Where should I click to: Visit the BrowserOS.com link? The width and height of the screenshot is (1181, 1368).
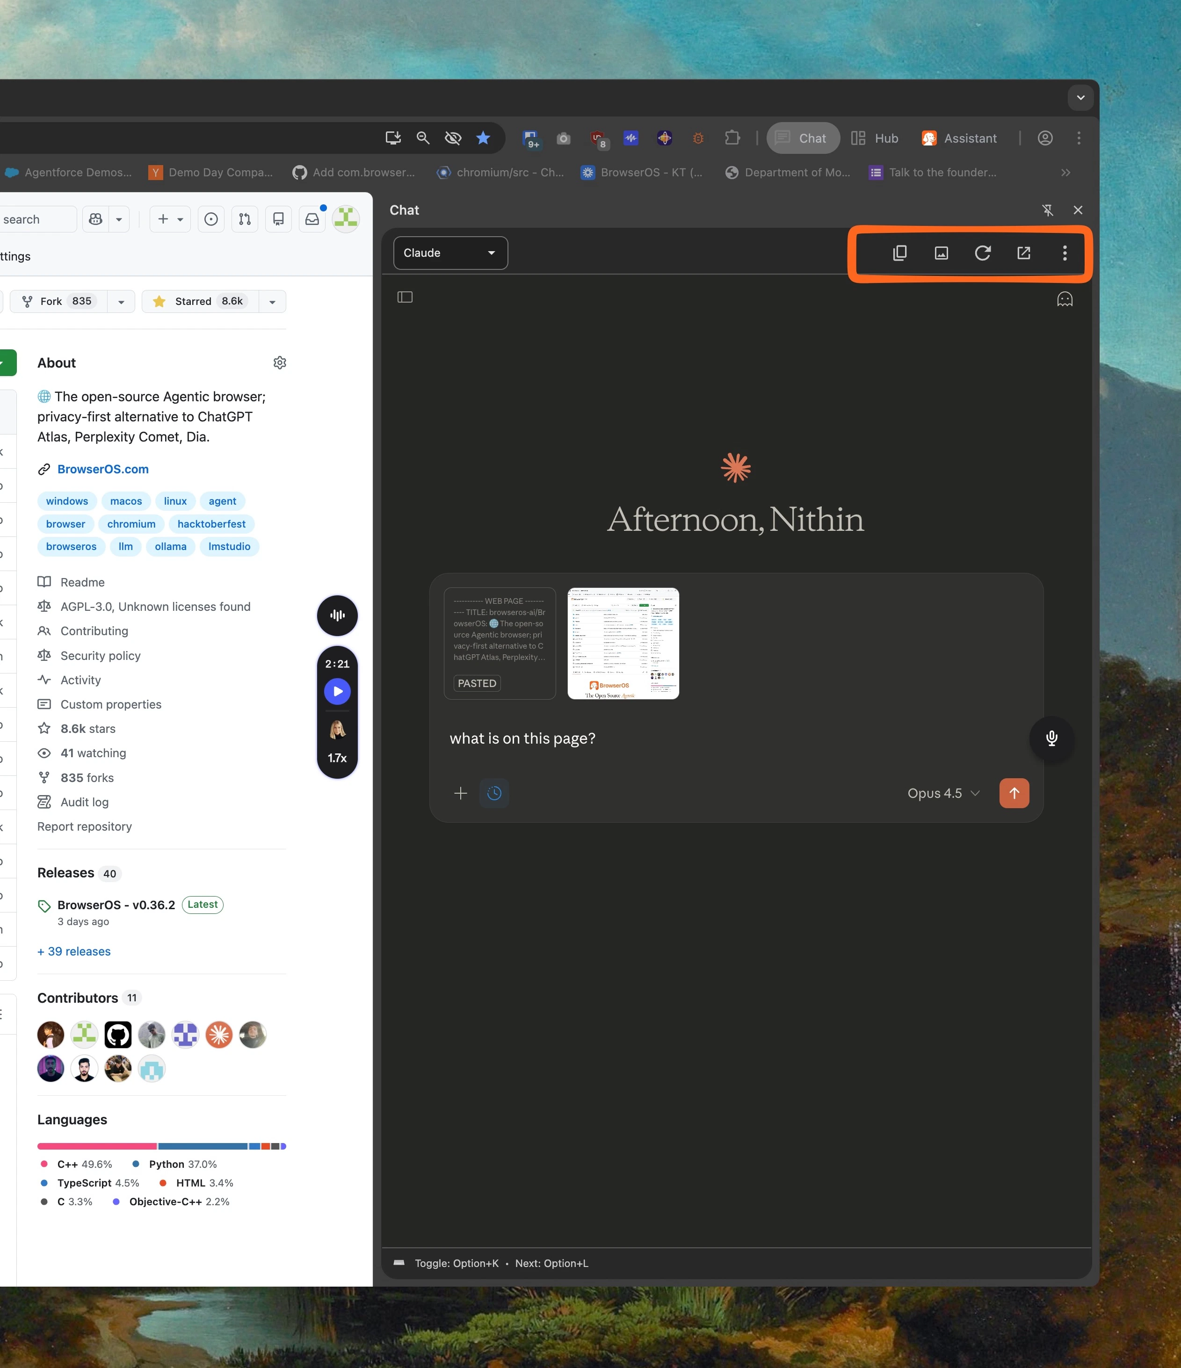point(102,469)
